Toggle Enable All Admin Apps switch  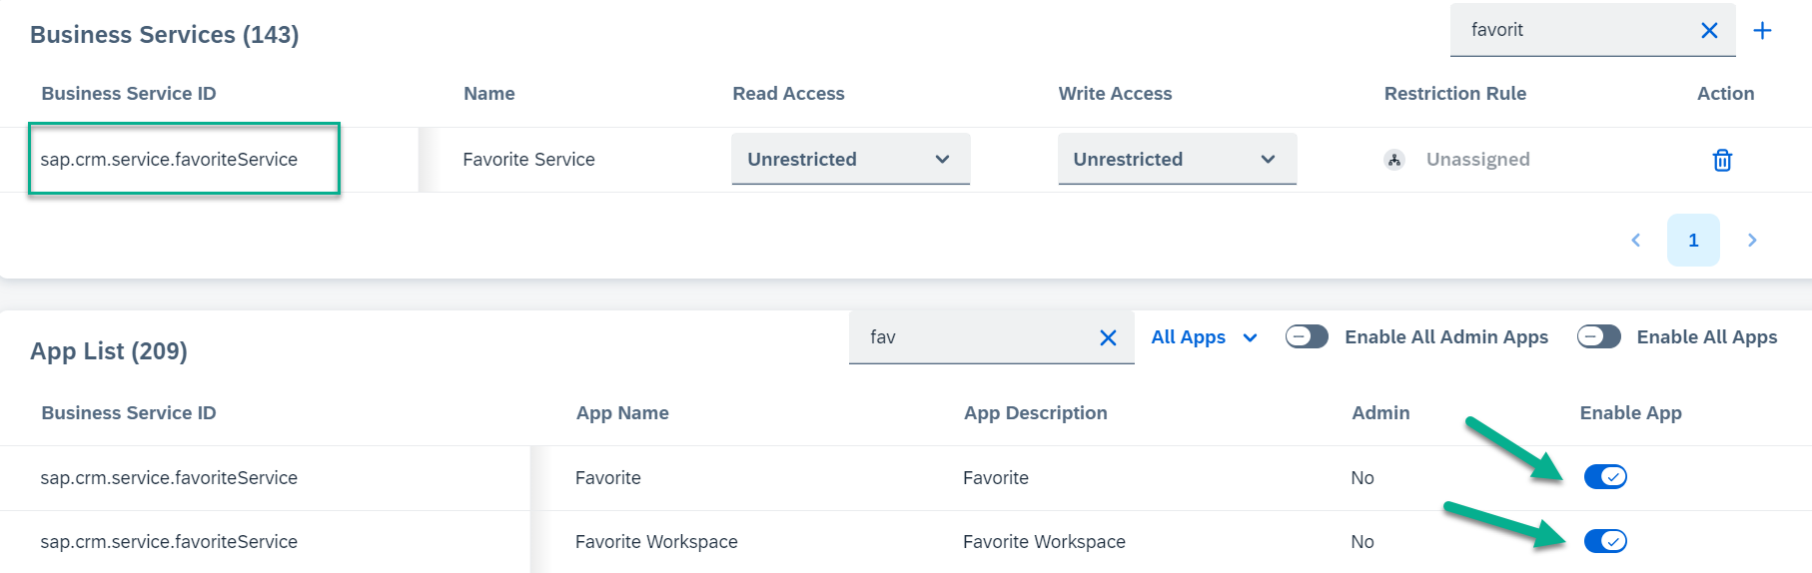point(1307,336)
